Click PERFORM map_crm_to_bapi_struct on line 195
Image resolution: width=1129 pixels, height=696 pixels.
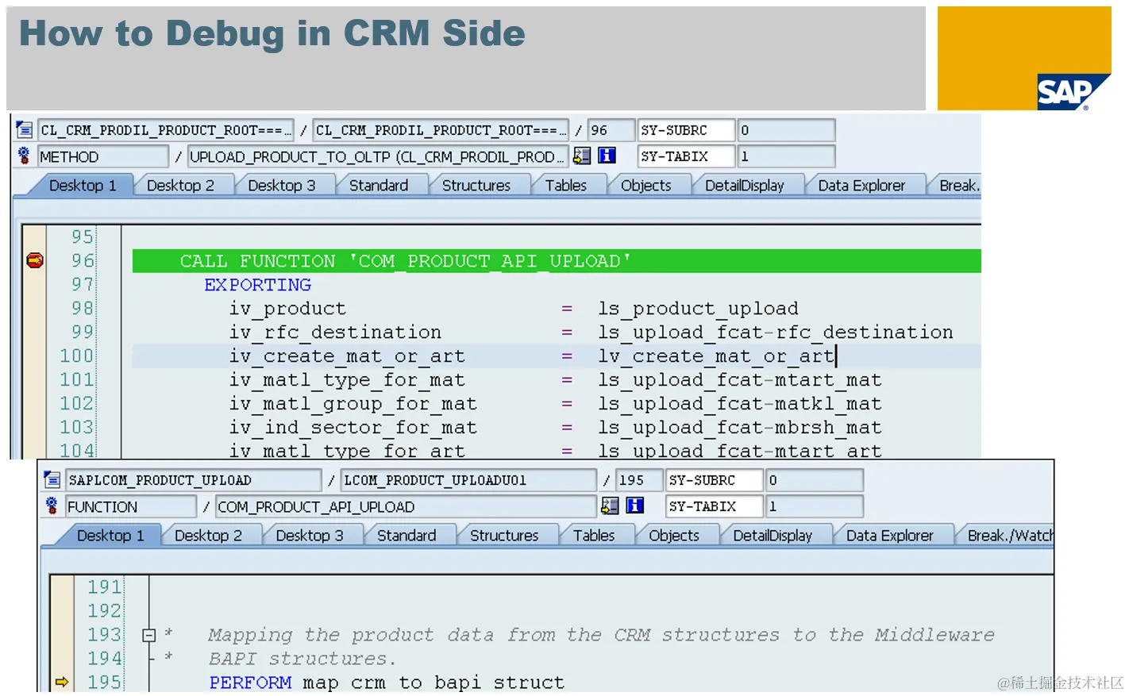[x=387, y=683]
